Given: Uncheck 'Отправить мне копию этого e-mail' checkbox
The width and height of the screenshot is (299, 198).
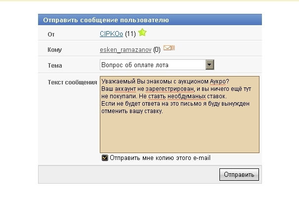Looking at the screenshot, I should click(105, 158).
